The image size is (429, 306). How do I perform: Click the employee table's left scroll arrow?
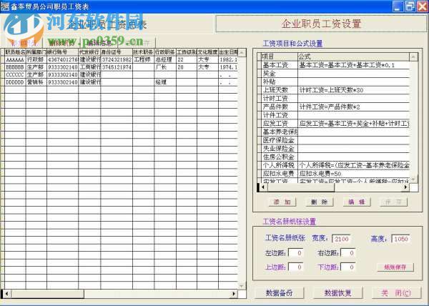point(6,294)
